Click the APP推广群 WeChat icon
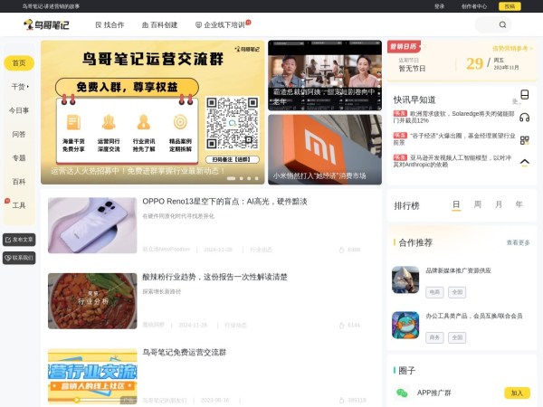 coord(403,393)
